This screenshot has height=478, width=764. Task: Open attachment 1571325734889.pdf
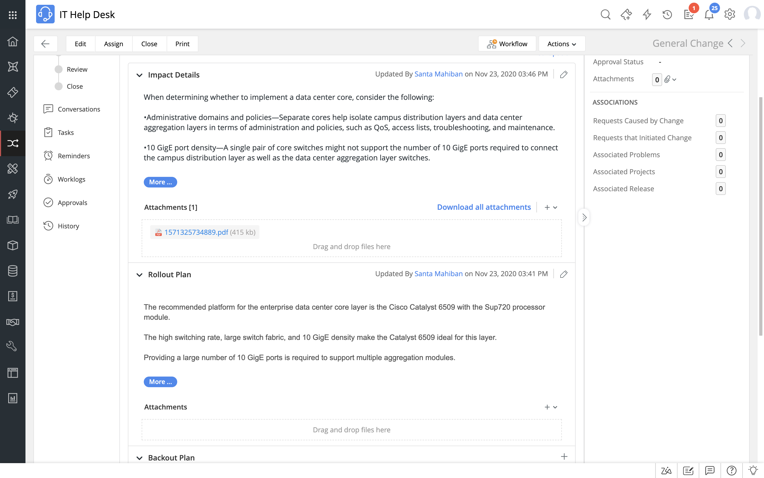coord(196,232)
